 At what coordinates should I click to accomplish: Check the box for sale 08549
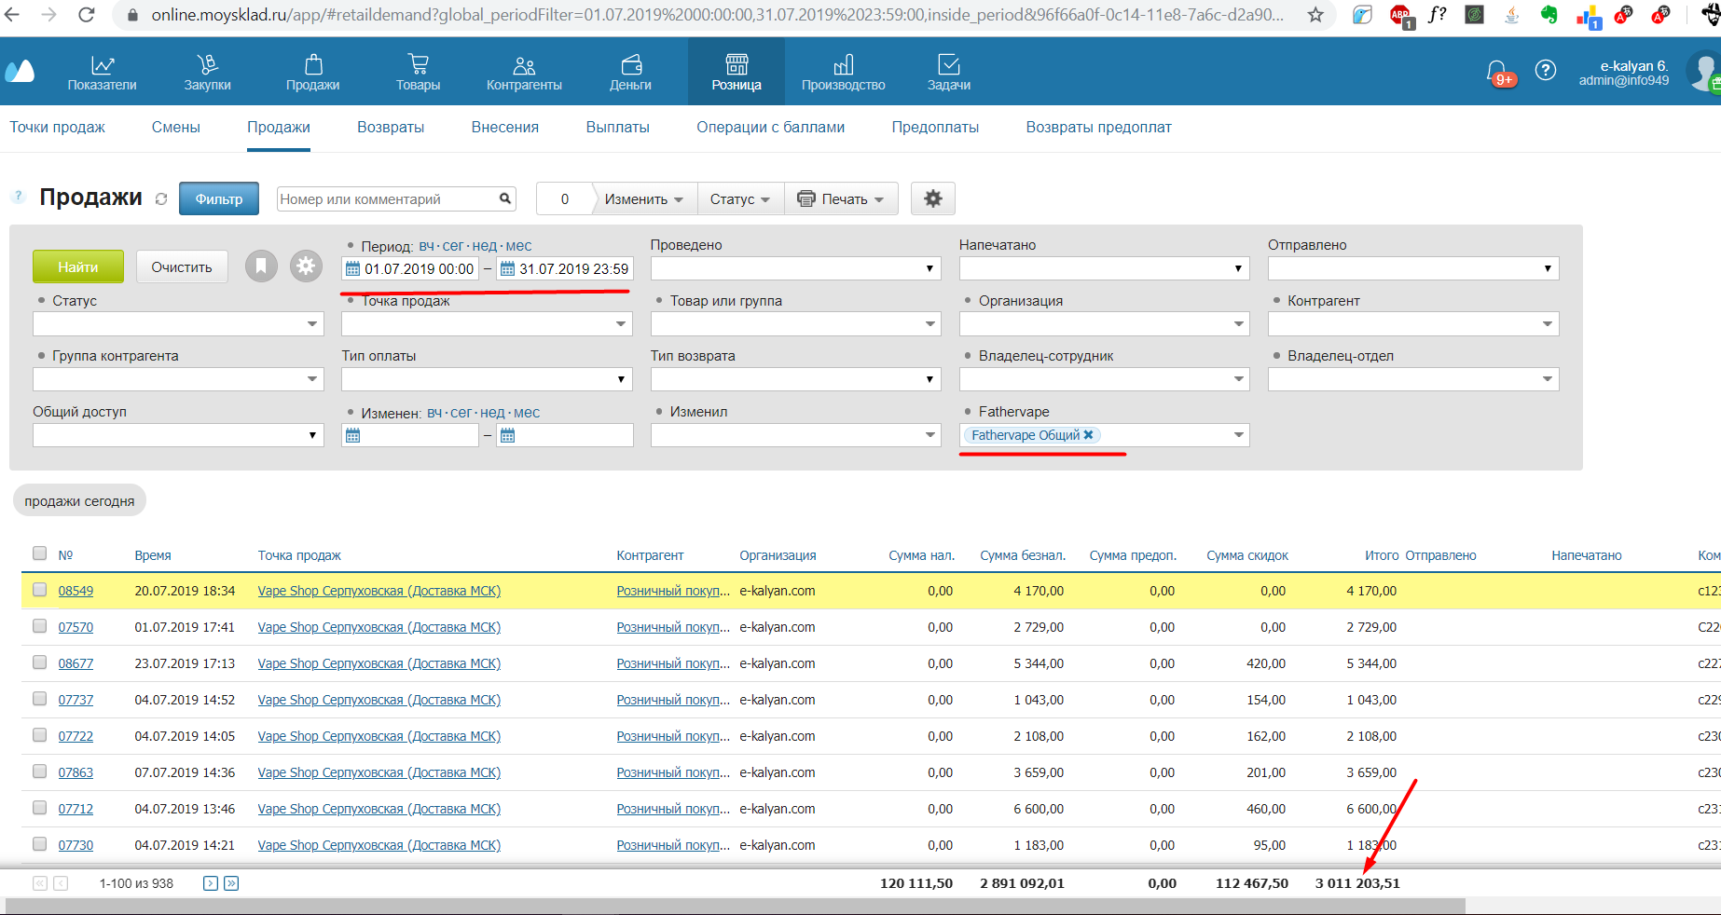[x=39, y=590]
